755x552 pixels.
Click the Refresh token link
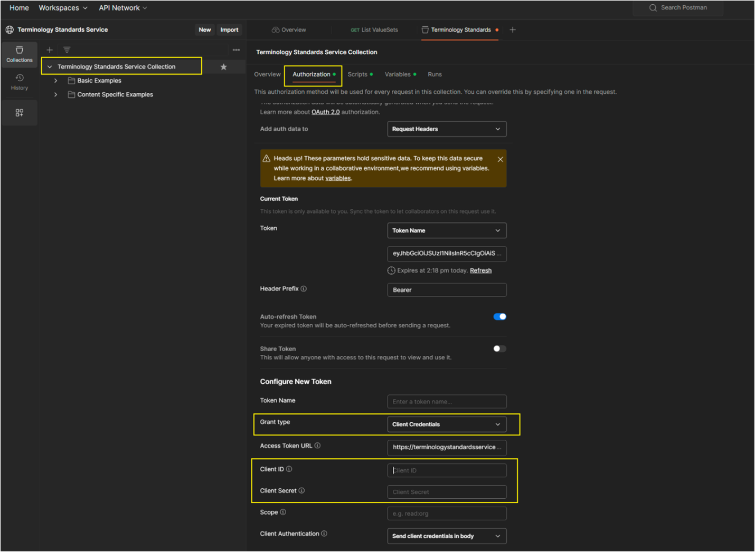coord(480,270)
